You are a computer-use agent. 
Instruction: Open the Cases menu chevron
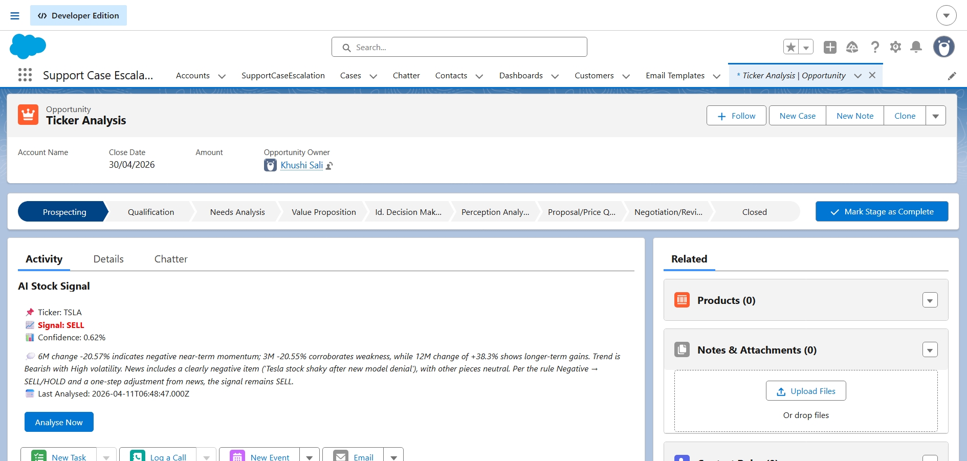[x=373, y=76]
